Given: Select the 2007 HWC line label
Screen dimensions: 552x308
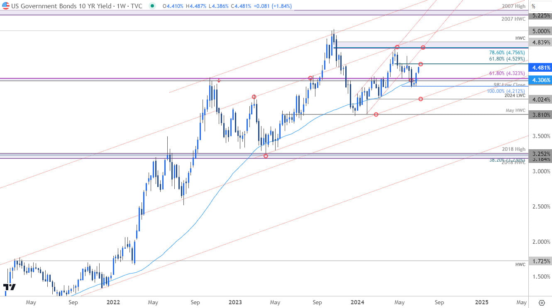Looking at the screenshot, I should pos(514,19).
